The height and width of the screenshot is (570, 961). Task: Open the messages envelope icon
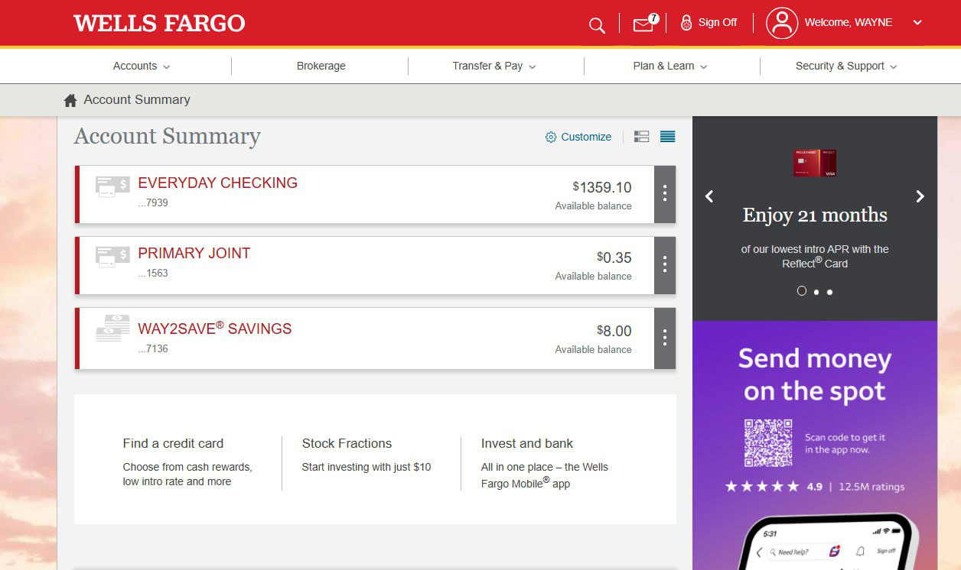[643, 24]
